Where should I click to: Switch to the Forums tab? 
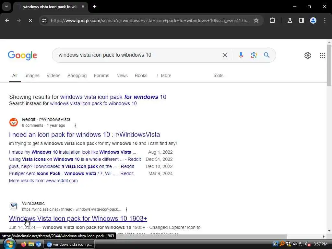tap(101, 76)
